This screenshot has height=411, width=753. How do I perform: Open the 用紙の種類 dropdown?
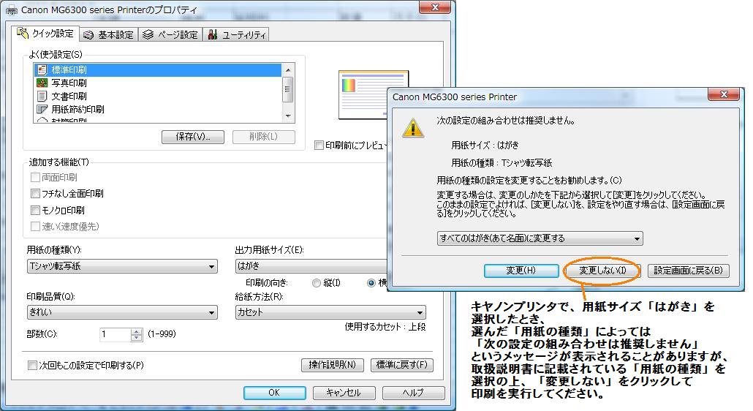[x=123, y=266]
